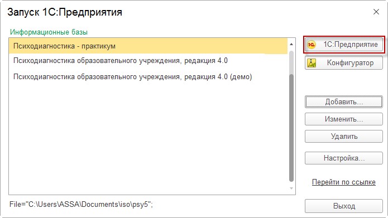
Task: Follow the Перейти по ссылке link
Action: pos(344,182)
